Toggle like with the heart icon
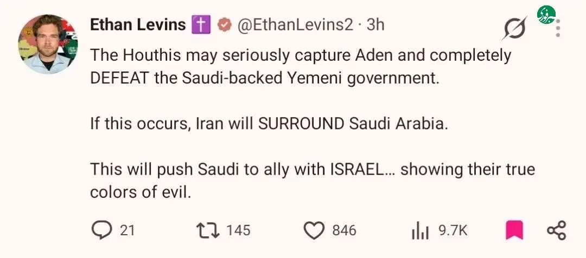The image size is (586, 258). pos(314,230)
